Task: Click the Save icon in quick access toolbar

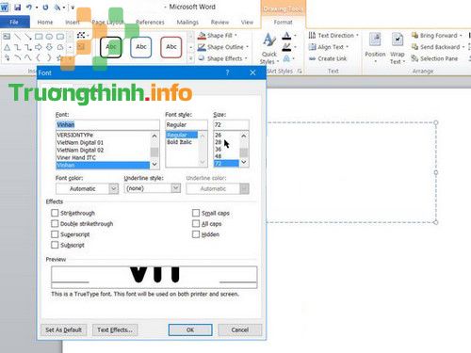Action: (17, 7)
